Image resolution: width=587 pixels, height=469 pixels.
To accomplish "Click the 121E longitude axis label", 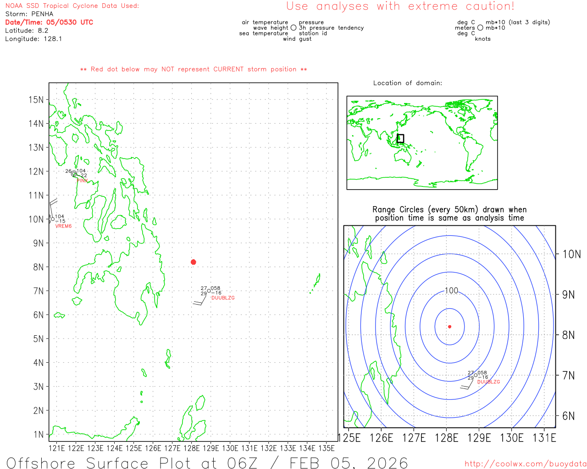I will tap(57, 448).
